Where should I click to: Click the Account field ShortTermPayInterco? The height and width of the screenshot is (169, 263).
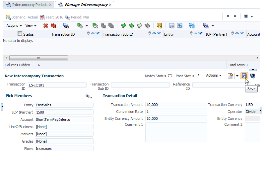tap(64, 119)
